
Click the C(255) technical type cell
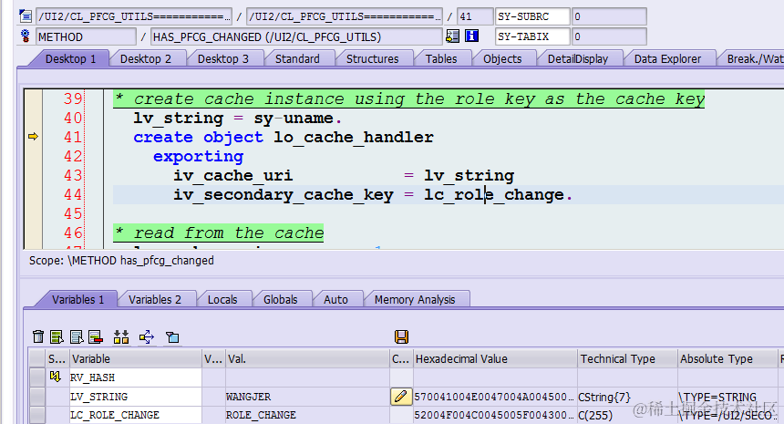pos(627,415)
